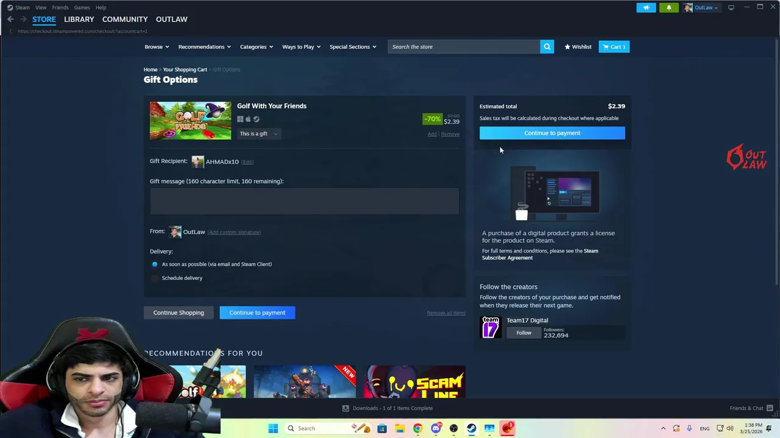Click the AHMADx10 recipient avatar

point(197,162)
